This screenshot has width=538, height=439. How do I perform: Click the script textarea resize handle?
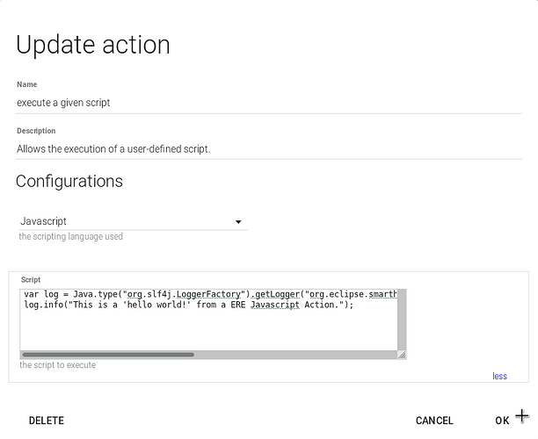tap(401, 355)
